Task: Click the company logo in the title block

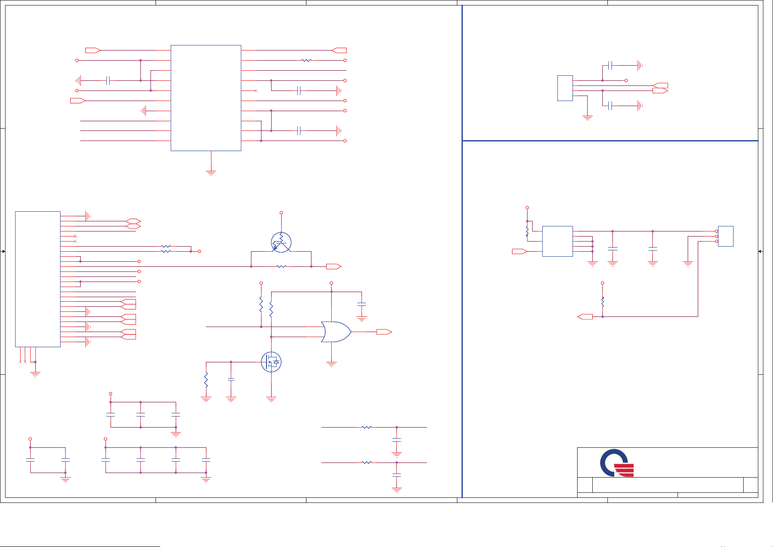Action: (617, 463)
